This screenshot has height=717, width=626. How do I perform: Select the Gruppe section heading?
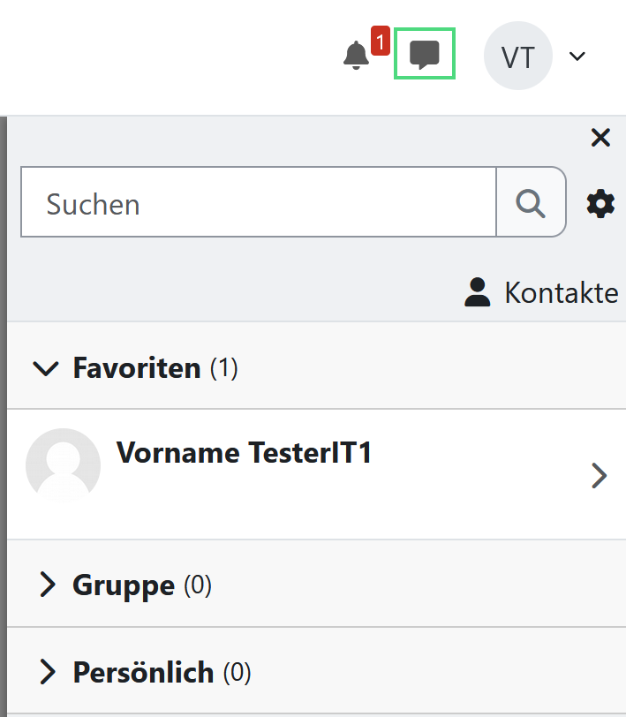click(124, 585)
